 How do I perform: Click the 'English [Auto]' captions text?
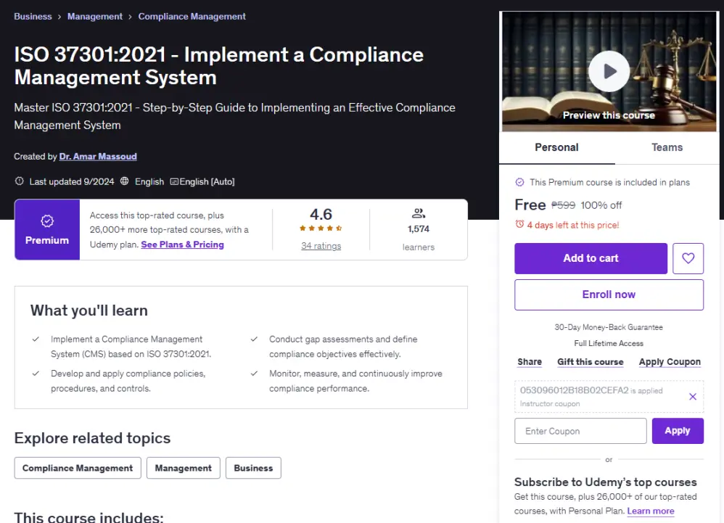pyautogui.click(x=207, y=182)
